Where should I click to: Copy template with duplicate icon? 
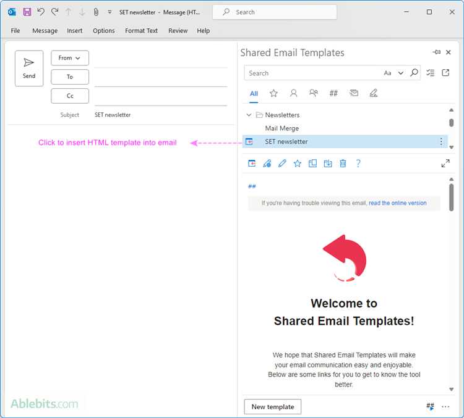(x=312, y=164)
